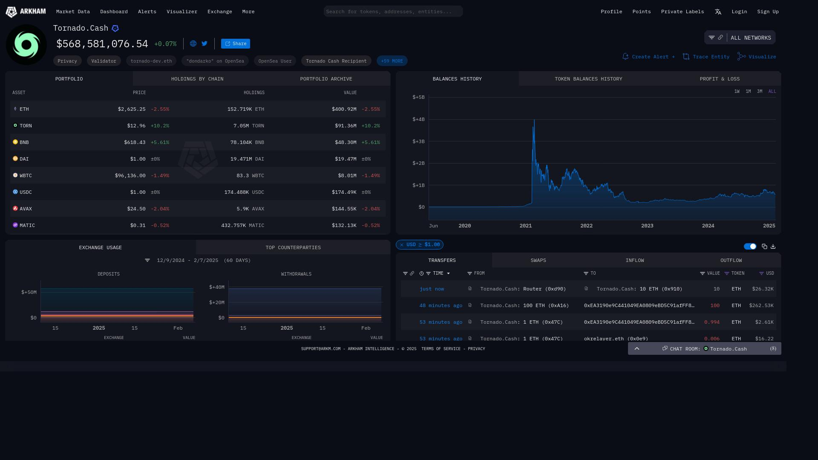The height and width of the screenshot is (460, 818).
Task: Open the Inflow tab
Action: pos(635,260)
